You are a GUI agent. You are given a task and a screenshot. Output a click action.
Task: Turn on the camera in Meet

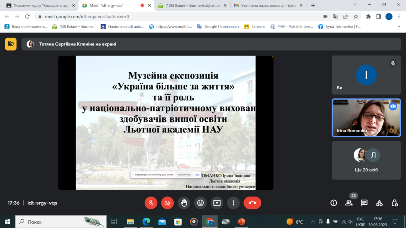[167, 203]
